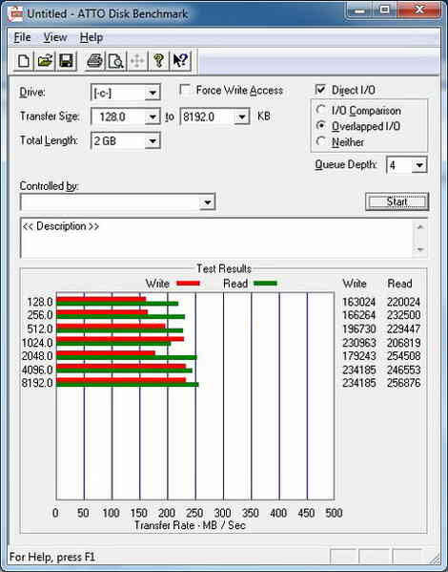The width and height of the screenshot is (448, 572).
Task: Click the context help arrow-question icon
Action: coord(180,60)
